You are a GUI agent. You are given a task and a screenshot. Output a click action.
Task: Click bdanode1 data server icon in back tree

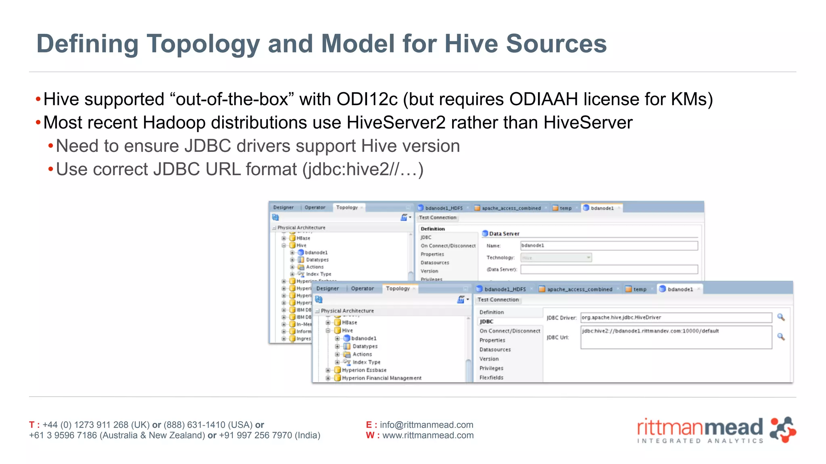pos(301,253)
